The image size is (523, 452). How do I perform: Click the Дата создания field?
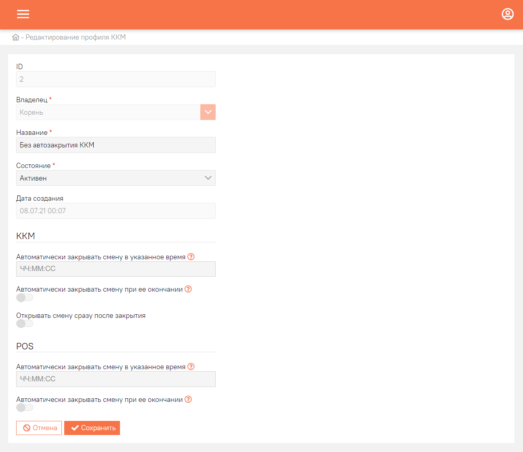click(116, 211)
